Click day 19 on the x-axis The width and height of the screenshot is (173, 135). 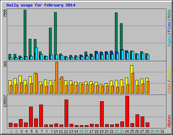click(x=101, y=131)
